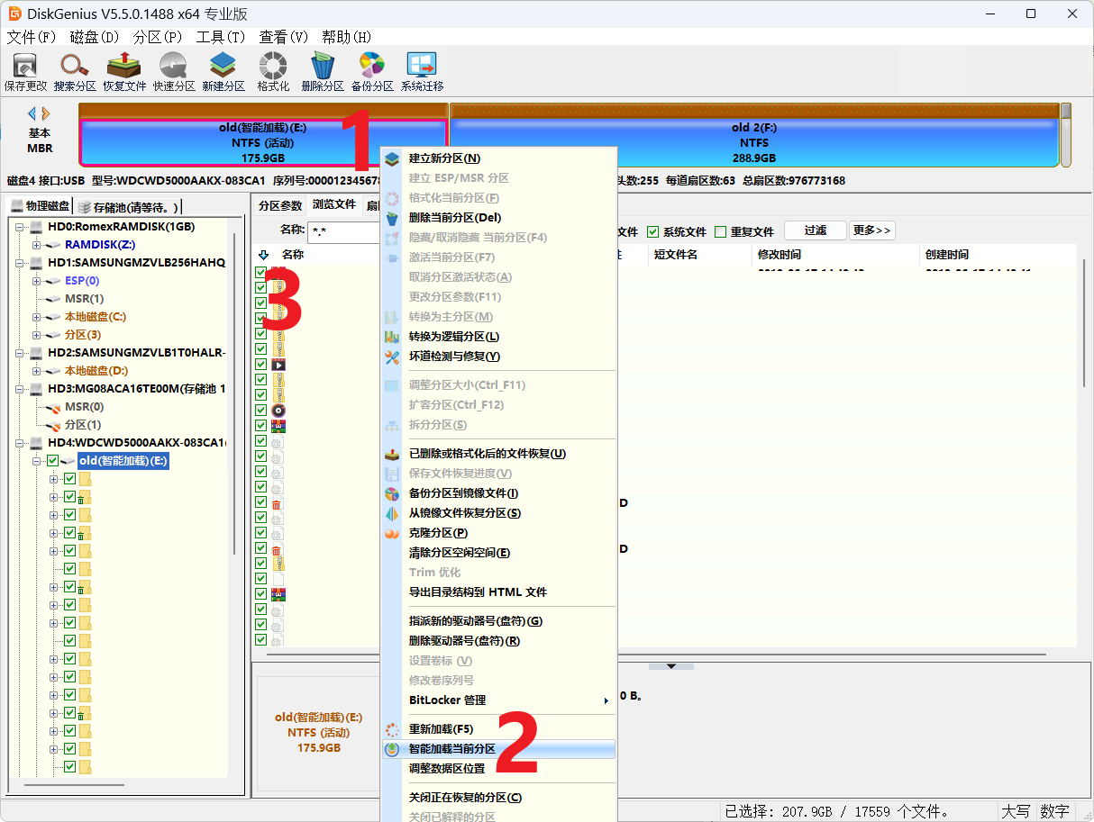
Task: Open the 帮助(H) menu
Action: point(347,37)
